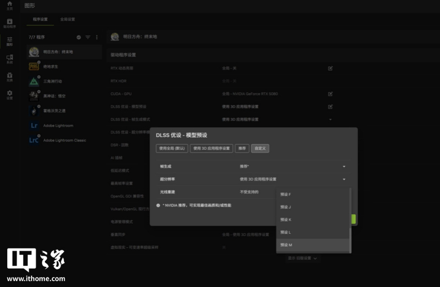Expand the 显示 旧版设置 chevron
440x287 pixels.
pyautogui.click(x=315, y=258)
